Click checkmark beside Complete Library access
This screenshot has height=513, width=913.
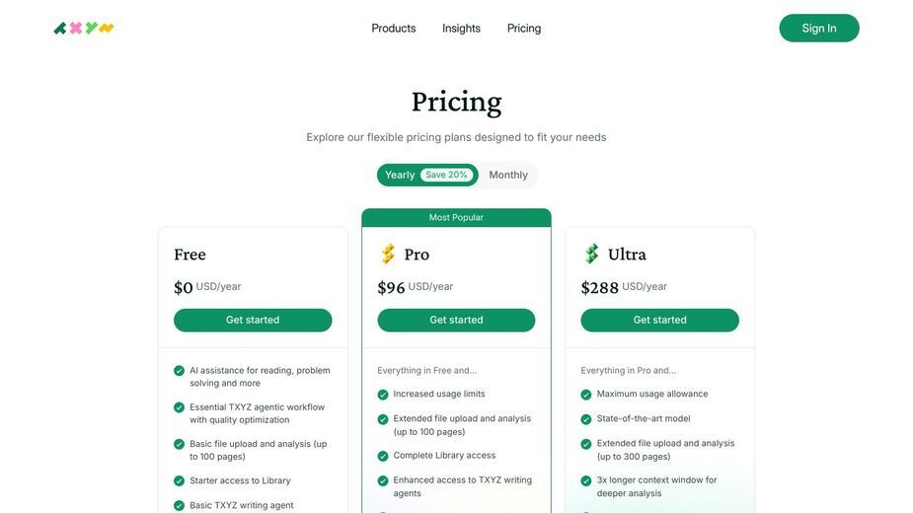coord(383,456)
